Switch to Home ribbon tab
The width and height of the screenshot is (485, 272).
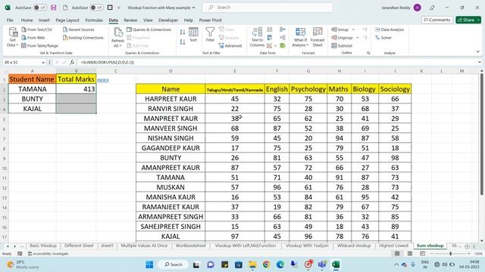point(27,20)
